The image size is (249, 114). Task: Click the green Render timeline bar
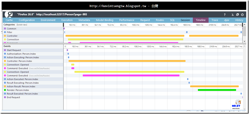(217, 90)
